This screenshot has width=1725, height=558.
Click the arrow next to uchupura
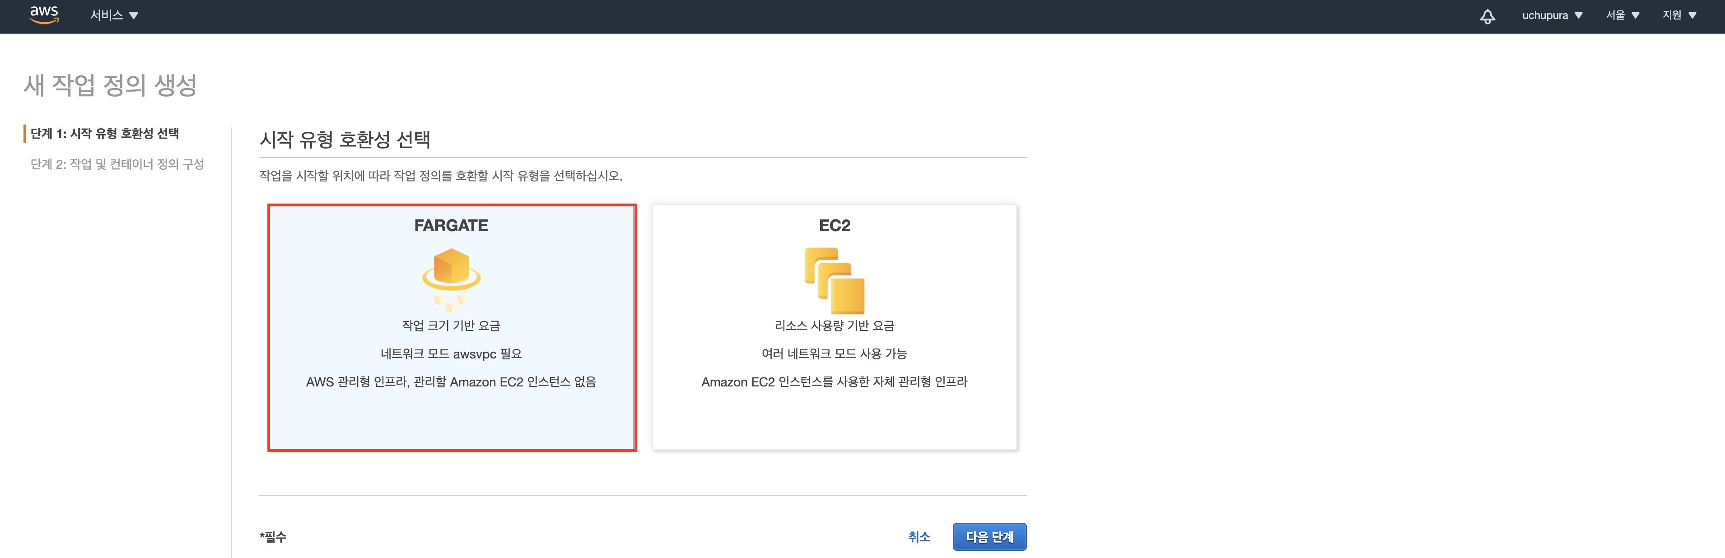1578,15
